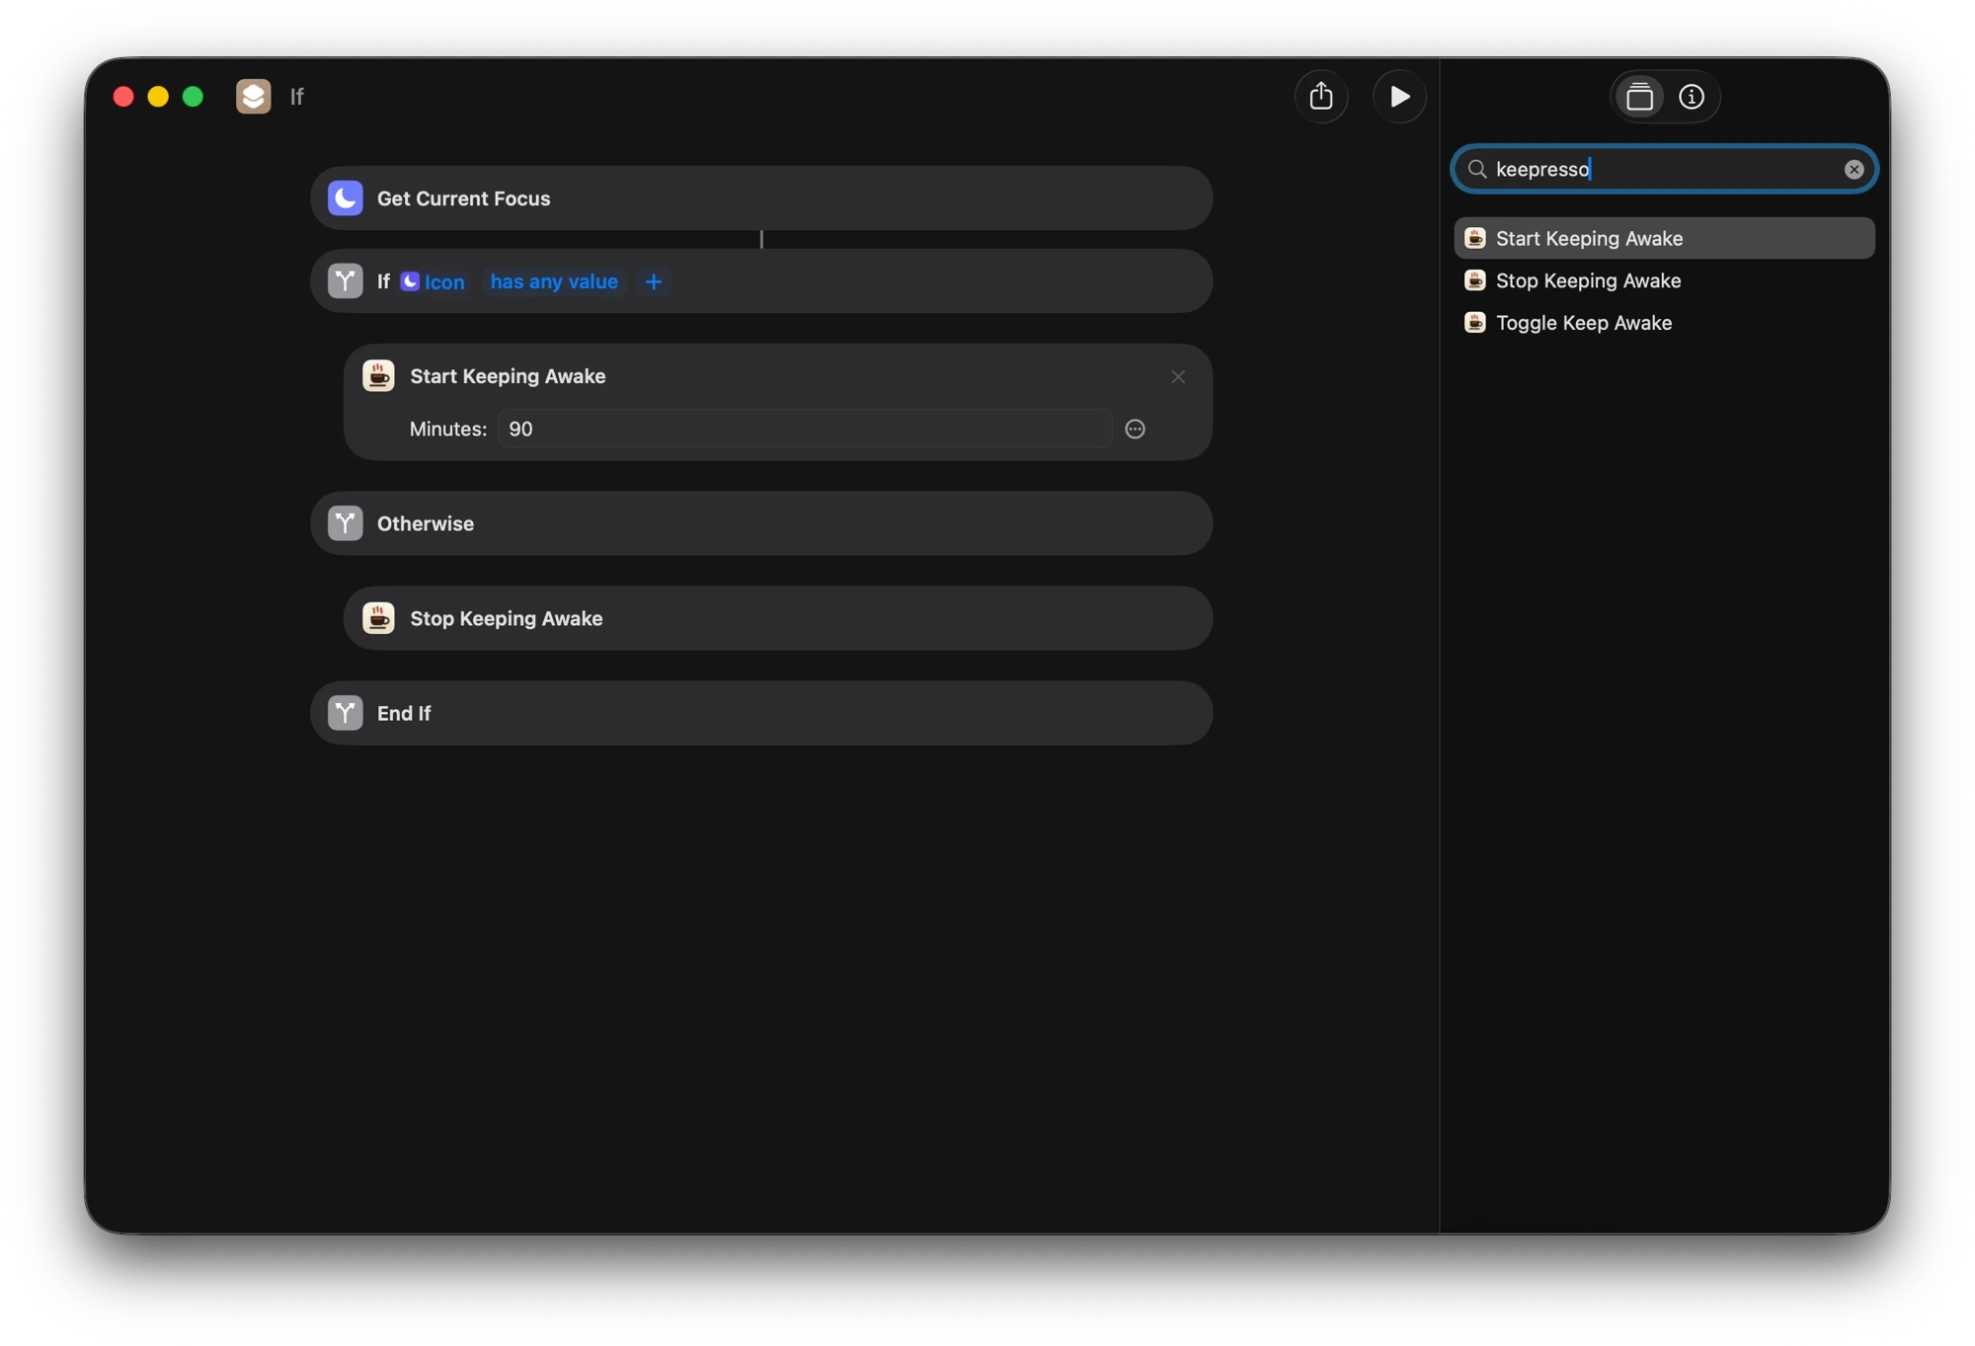The height and width of the screenshot is (1346, 1975).
Task: Rename the shortcut titled If
Action: click(297, 97)
